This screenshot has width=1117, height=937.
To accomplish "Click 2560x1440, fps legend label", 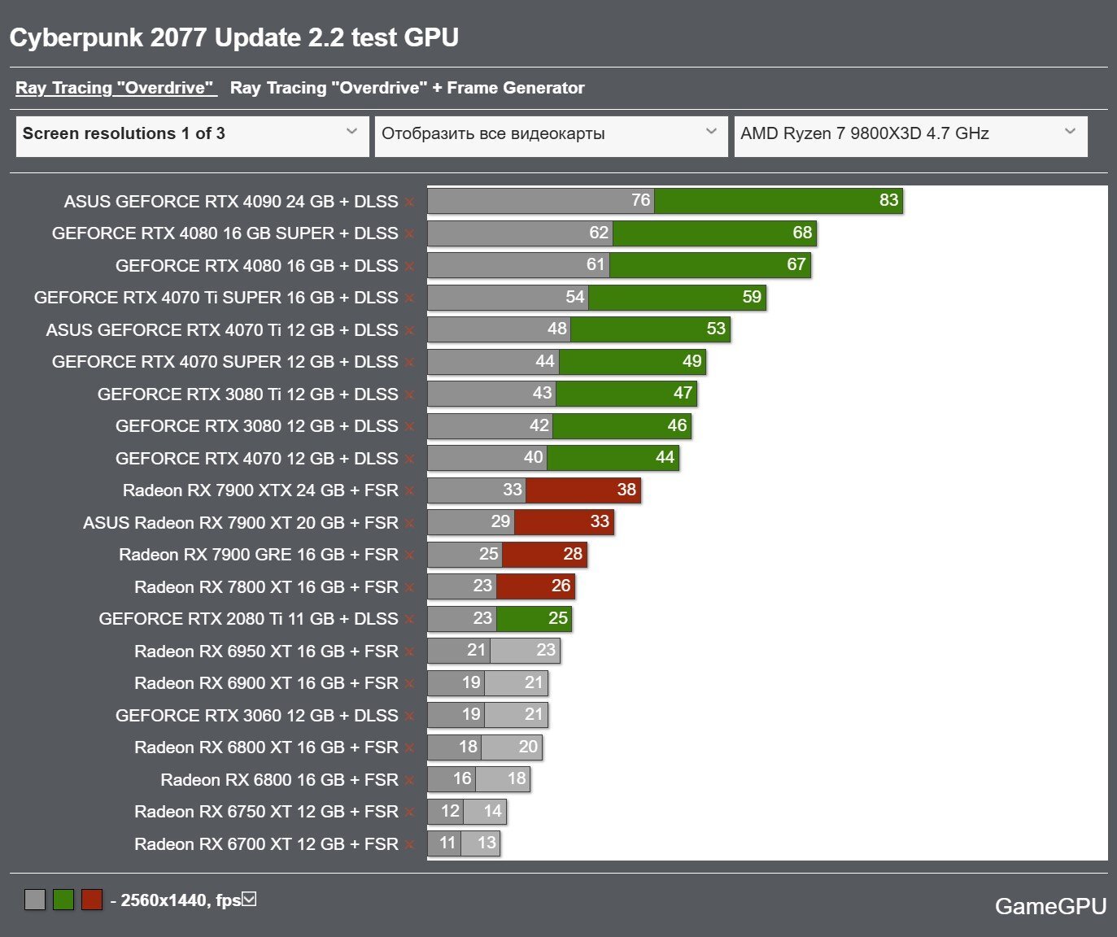I will [181, 900].
